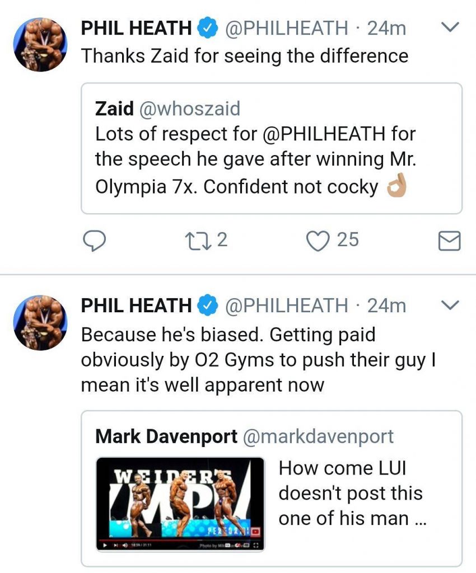Open the profile avatar beside the 'Because he's biased' tweet

(40, 323)
